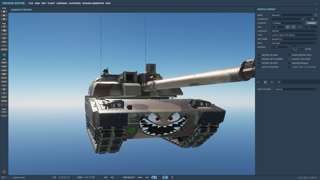Open the question mark help icon
The width and height of the screenshot is (320, 180).
click(x=316, y=15)
